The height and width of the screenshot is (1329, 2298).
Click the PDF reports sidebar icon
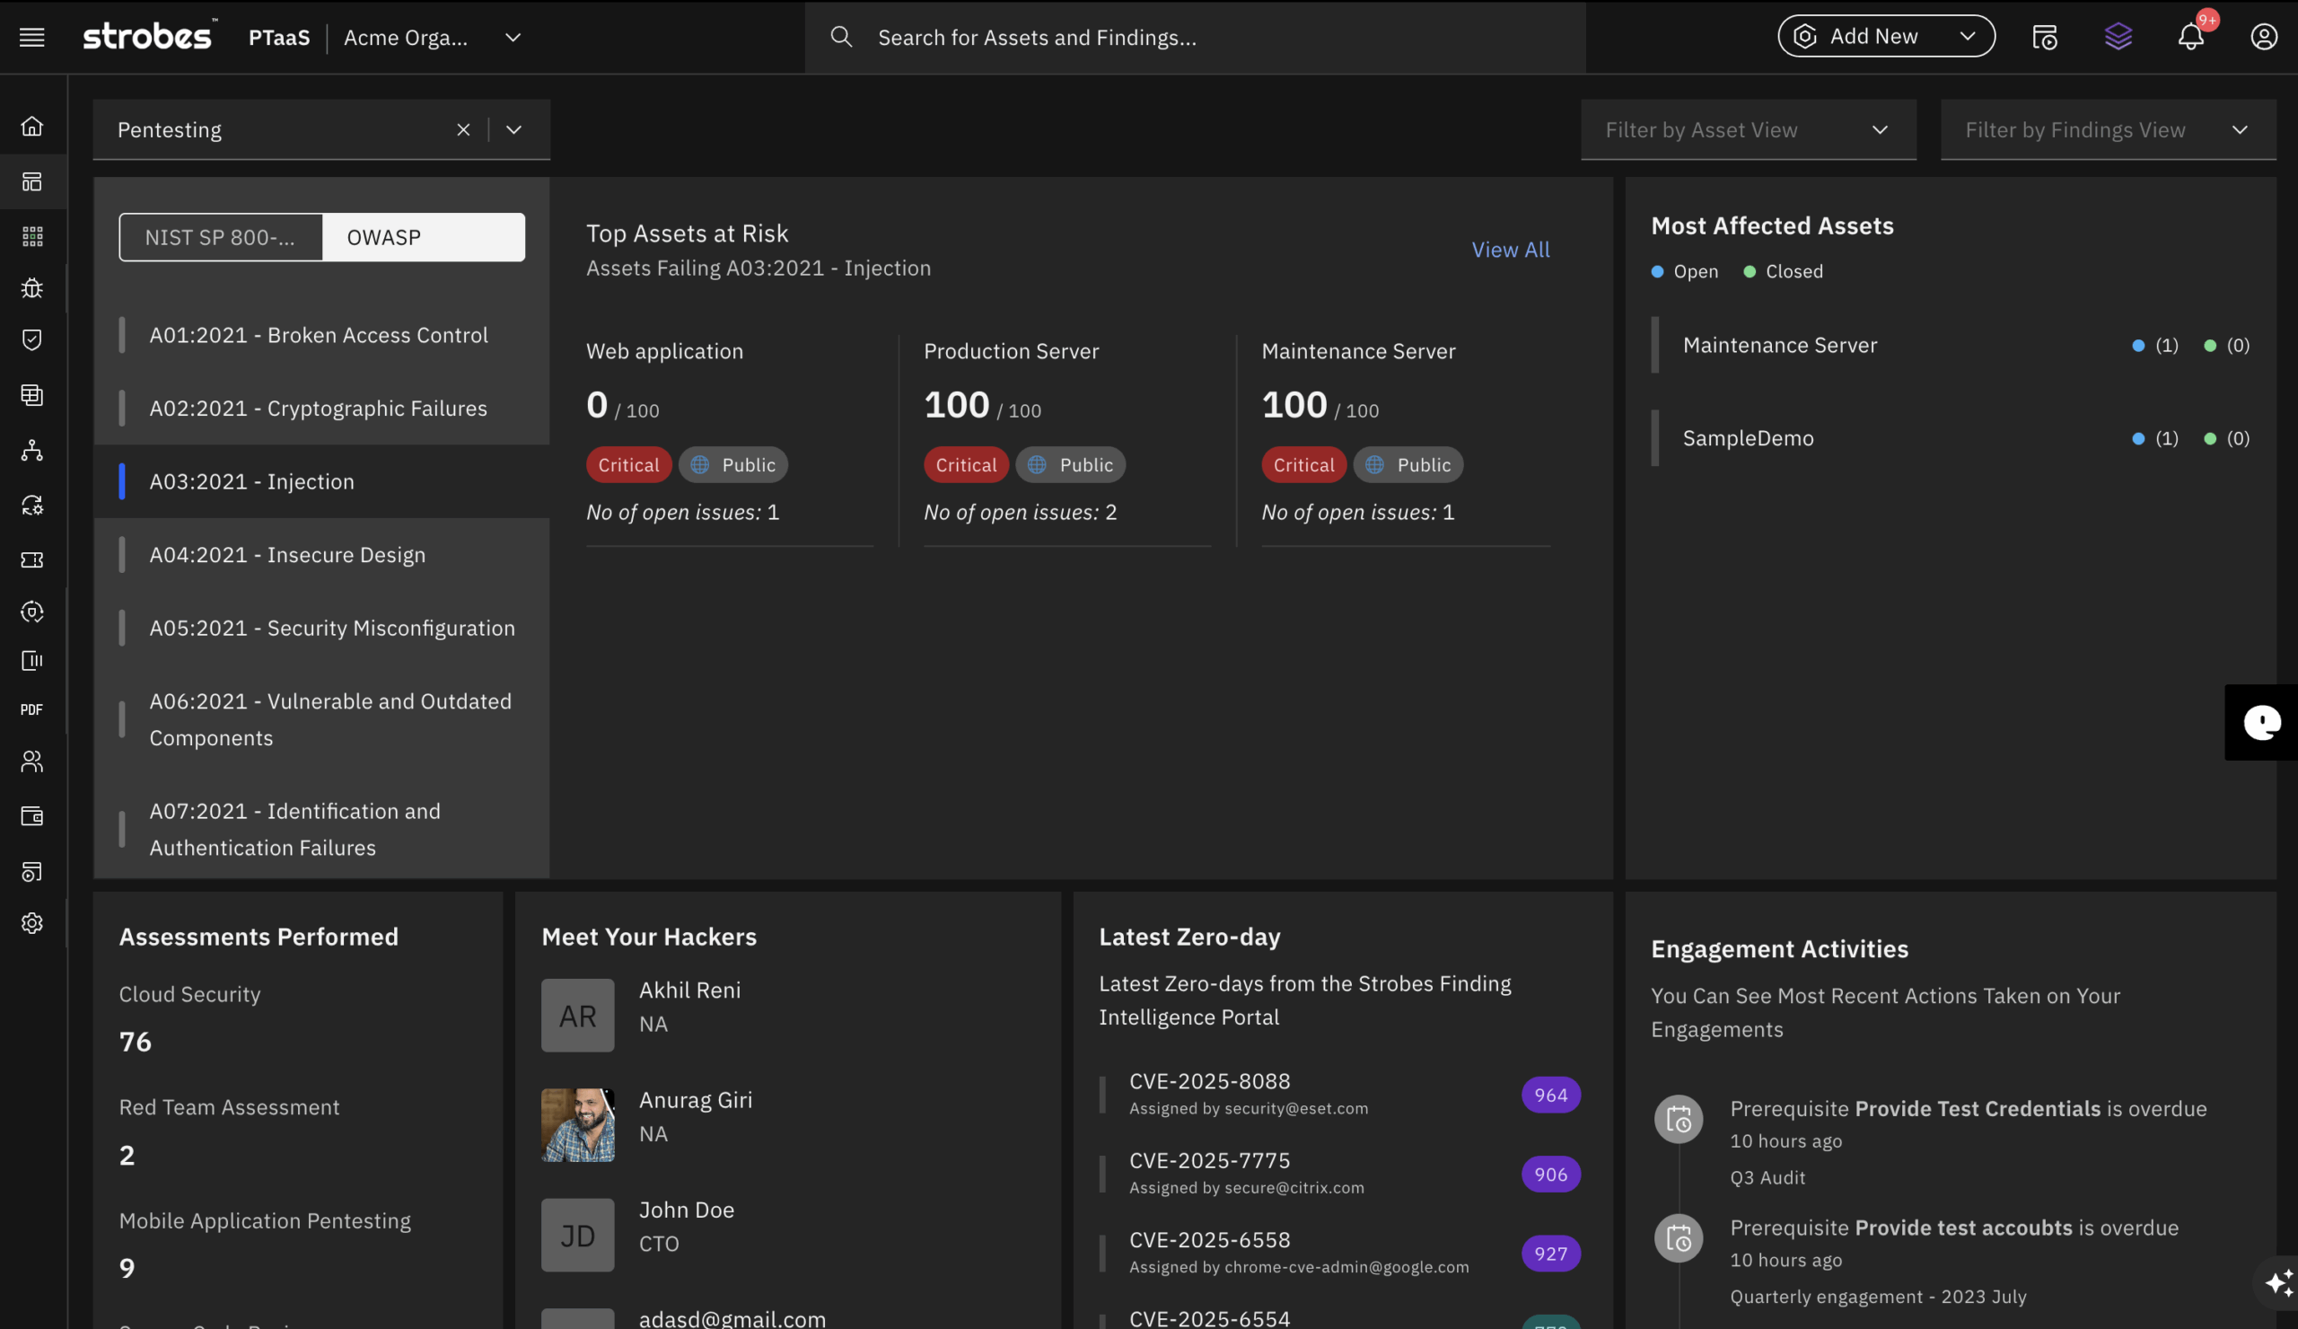[x=32, y=709]
